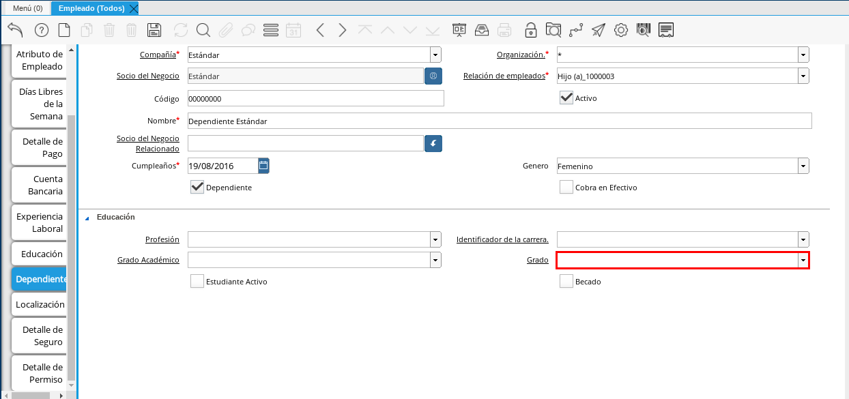Screen dimensions: 849x399
Task: Toggle grid view with the list lines icon
Action: 271,30
